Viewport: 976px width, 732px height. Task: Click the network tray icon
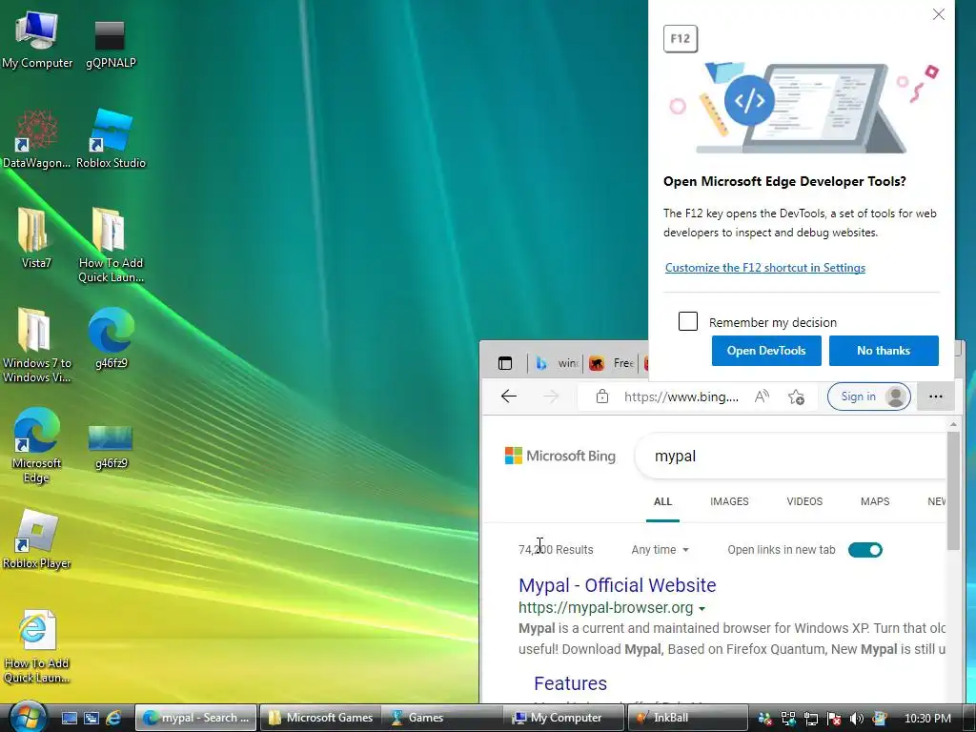pyautogui.click(x=811, y=719)
